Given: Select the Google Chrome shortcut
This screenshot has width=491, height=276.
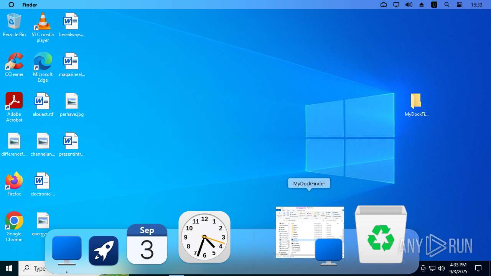Looking at the screenshot, I should pyautogui.click(x=14, y=227).
